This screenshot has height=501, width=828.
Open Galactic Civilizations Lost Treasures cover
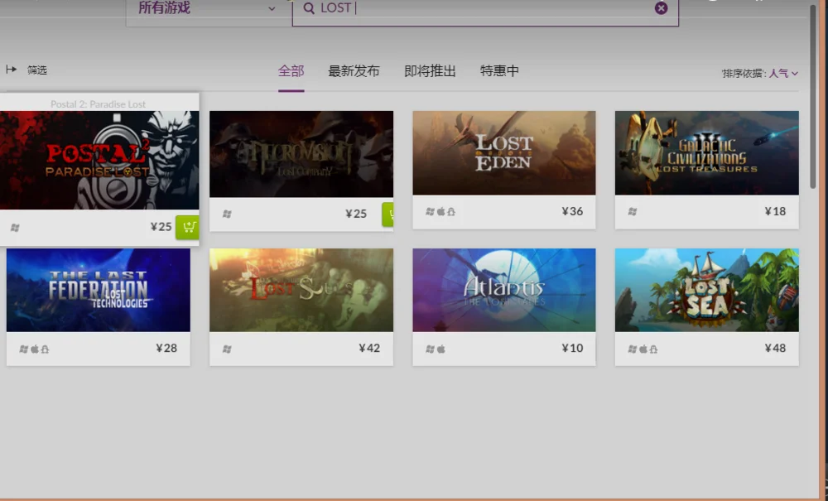pyautogui.click(x=706, y=153)
